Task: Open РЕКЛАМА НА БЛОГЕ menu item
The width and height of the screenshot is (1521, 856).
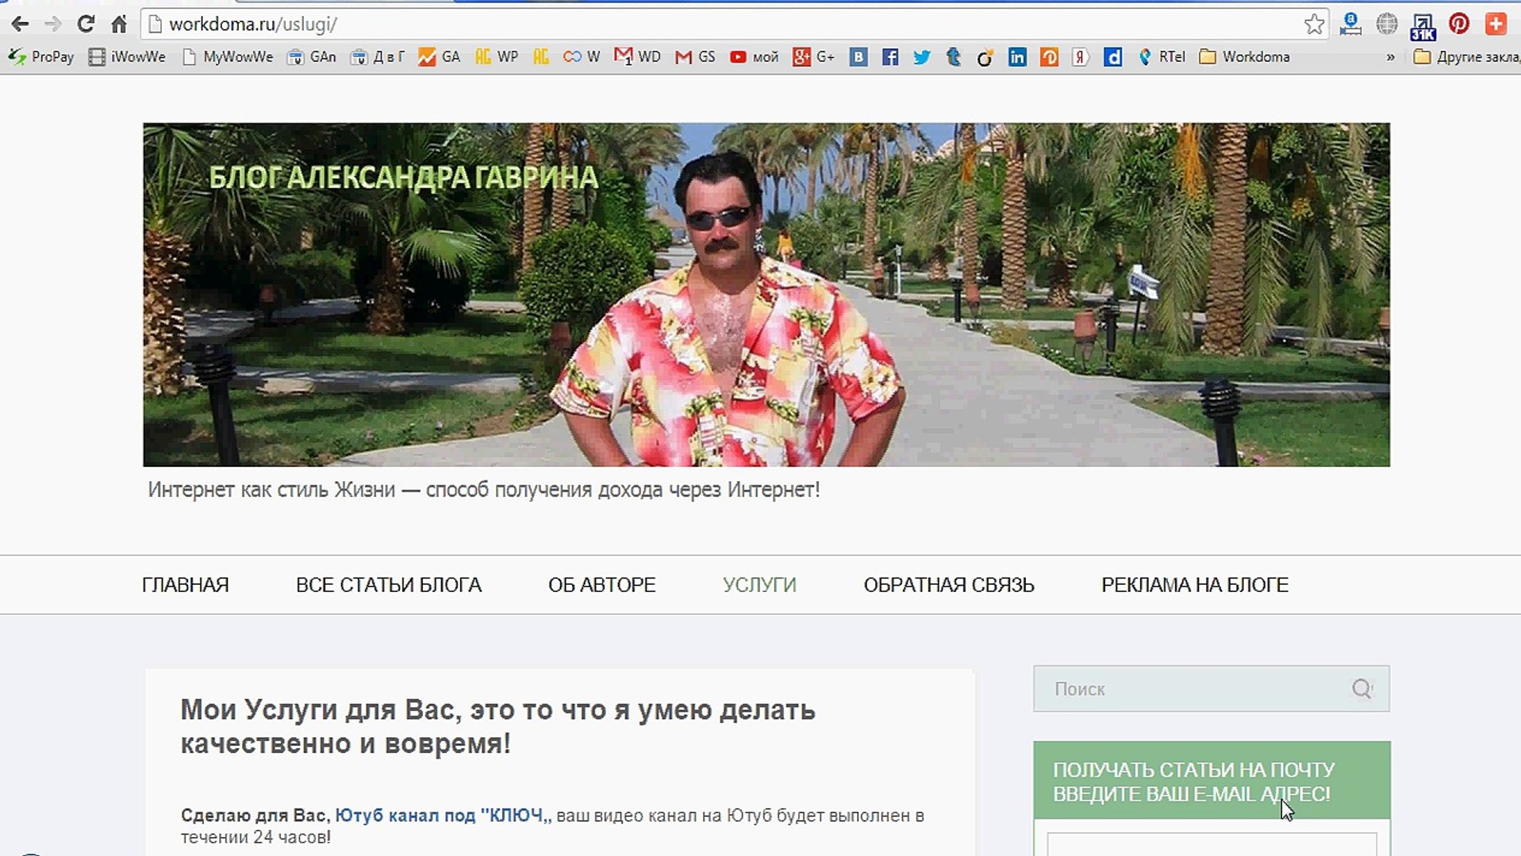Action: [1195, 585]
